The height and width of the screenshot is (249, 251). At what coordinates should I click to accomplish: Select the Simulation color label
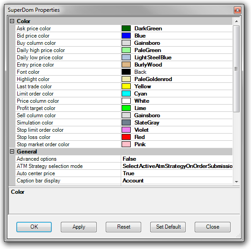coord(35,123)
